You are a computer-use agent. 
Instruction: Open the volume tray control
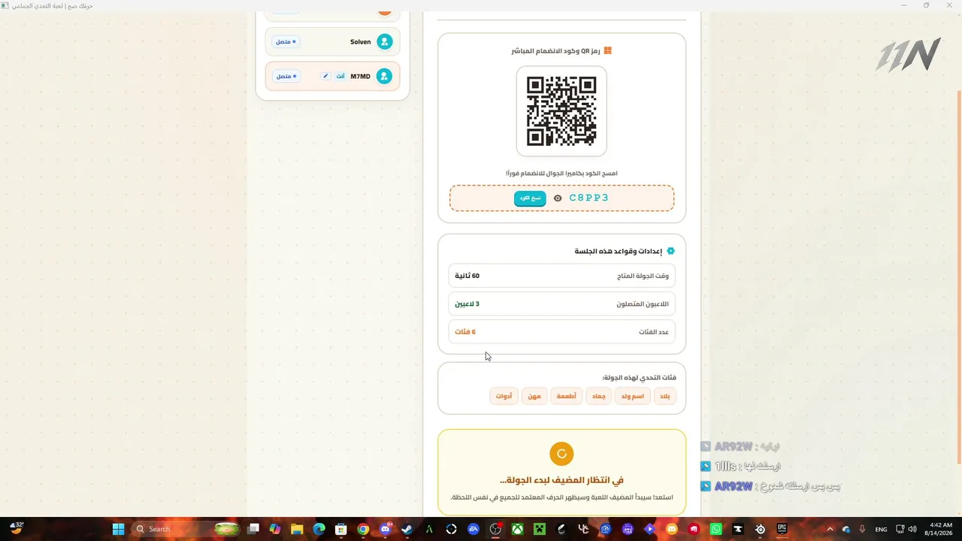(x=912, y=529)
